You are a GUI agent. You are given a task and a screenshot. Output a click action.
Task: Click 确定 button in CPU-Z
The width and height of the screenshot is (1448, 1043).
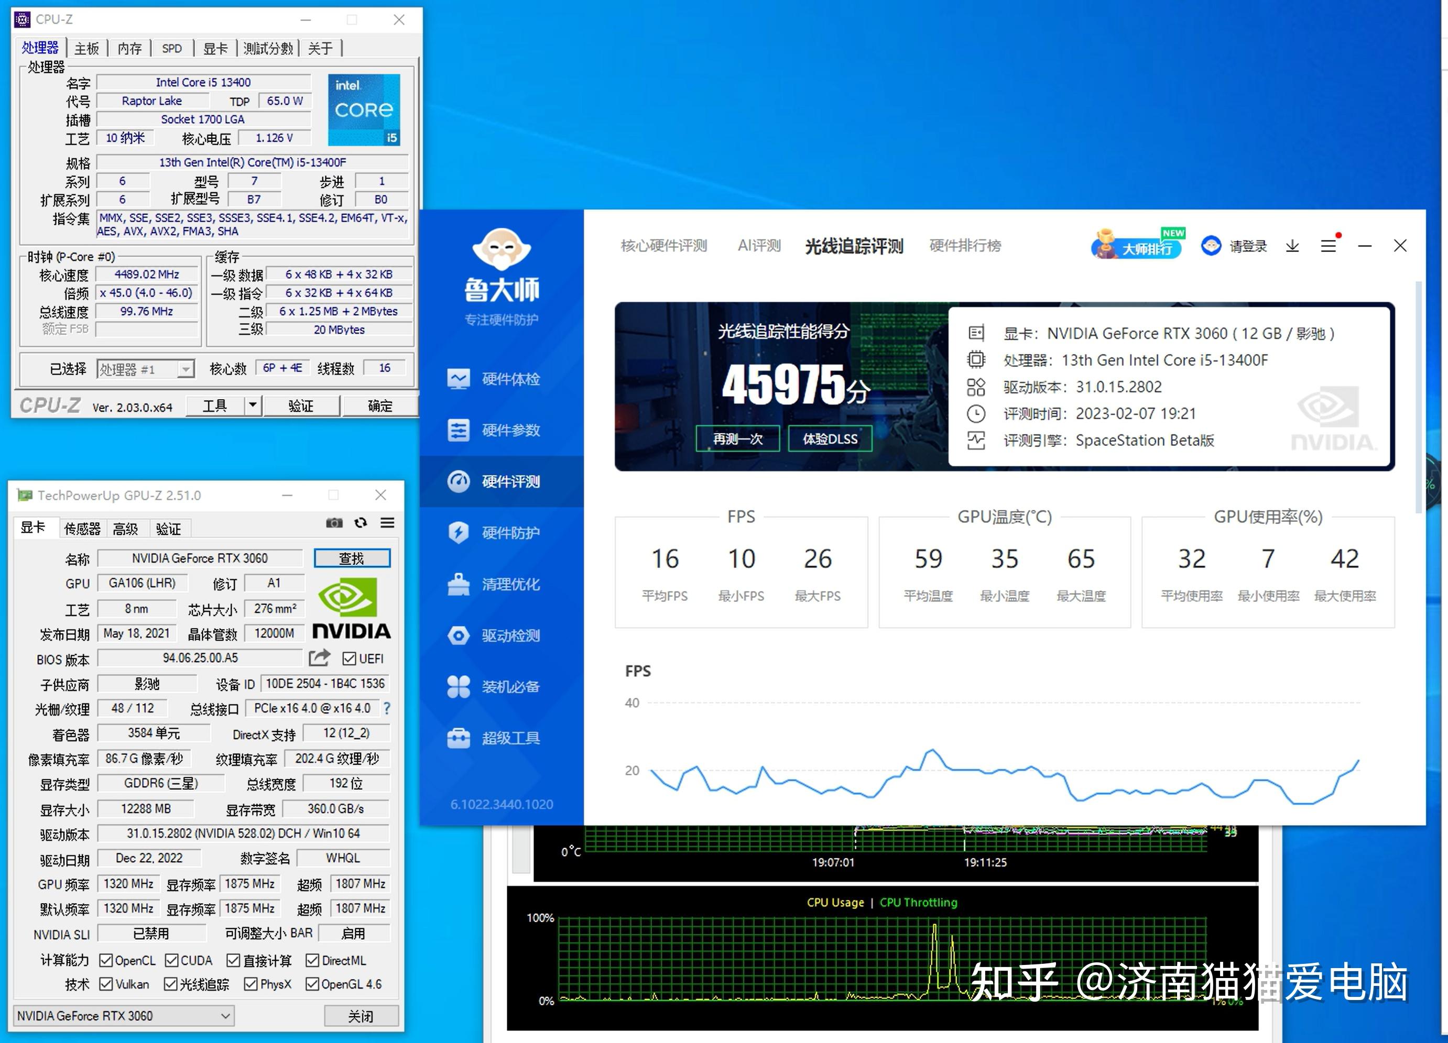click(380, 406)
